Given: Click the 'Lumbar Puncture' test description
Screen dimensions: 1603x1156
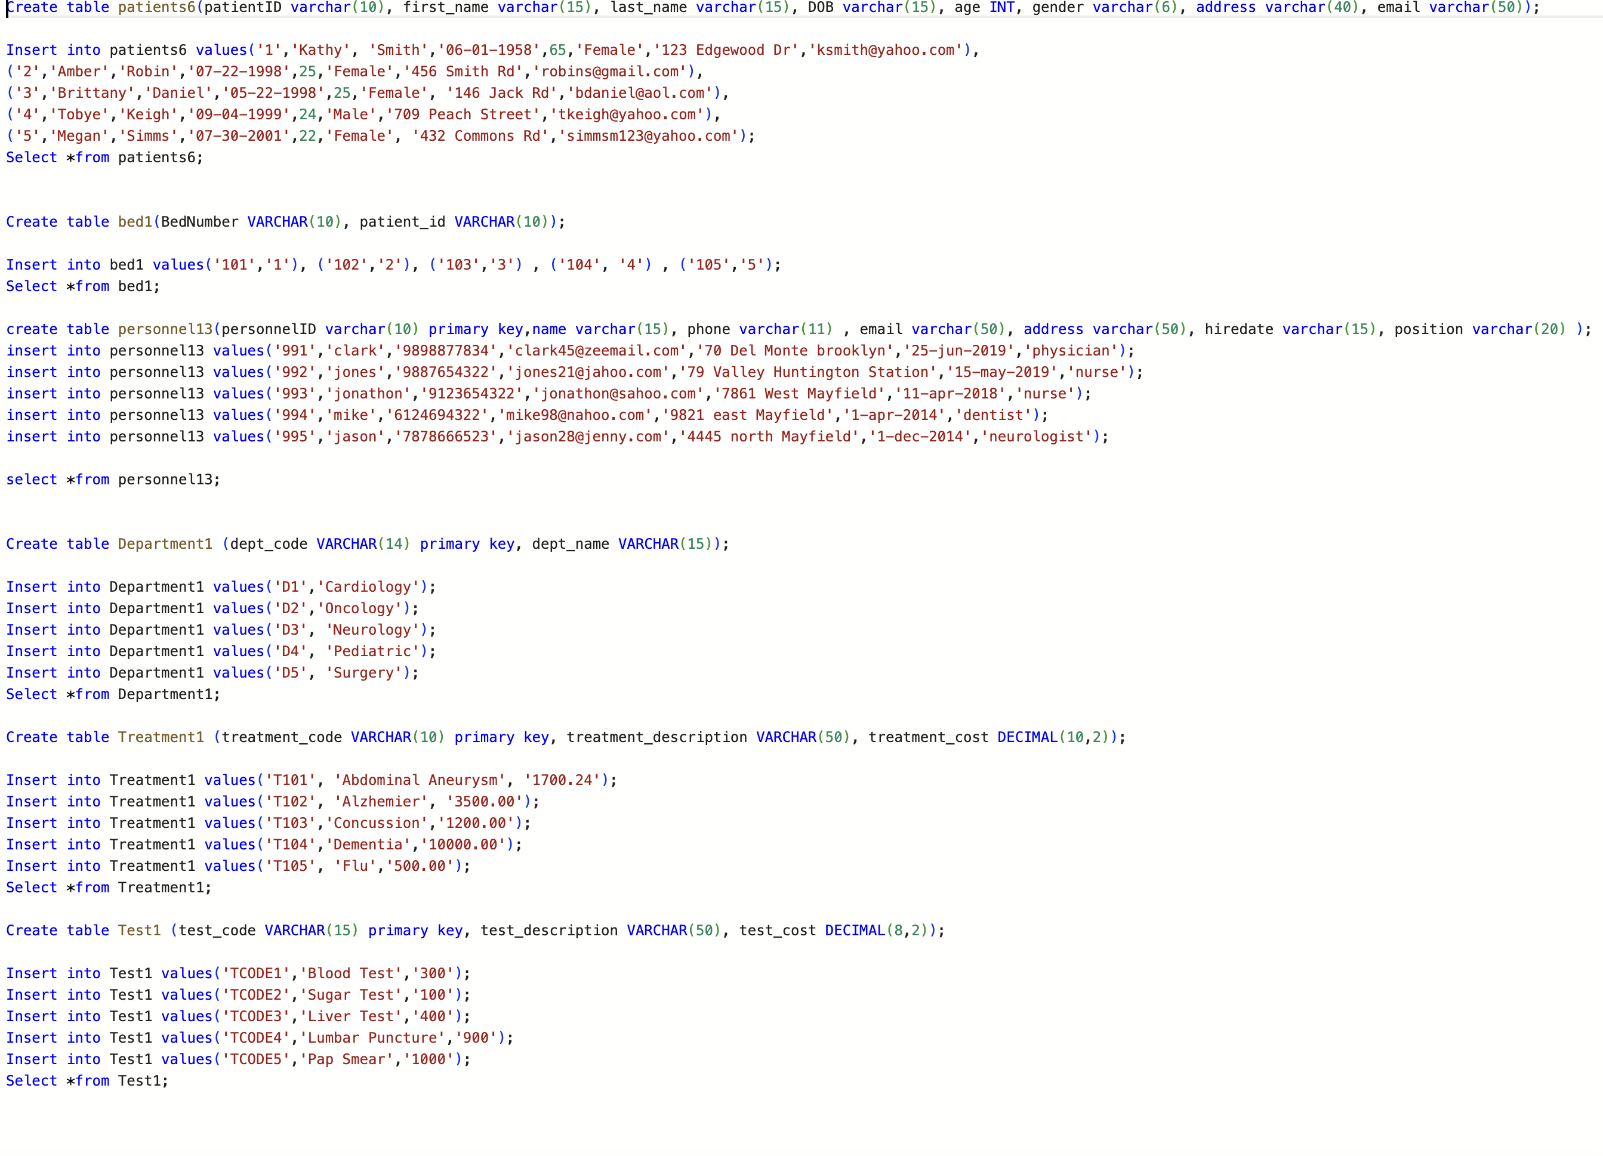Looking at the screenshot, I should pyautogui.click(x=372, y=1038).
